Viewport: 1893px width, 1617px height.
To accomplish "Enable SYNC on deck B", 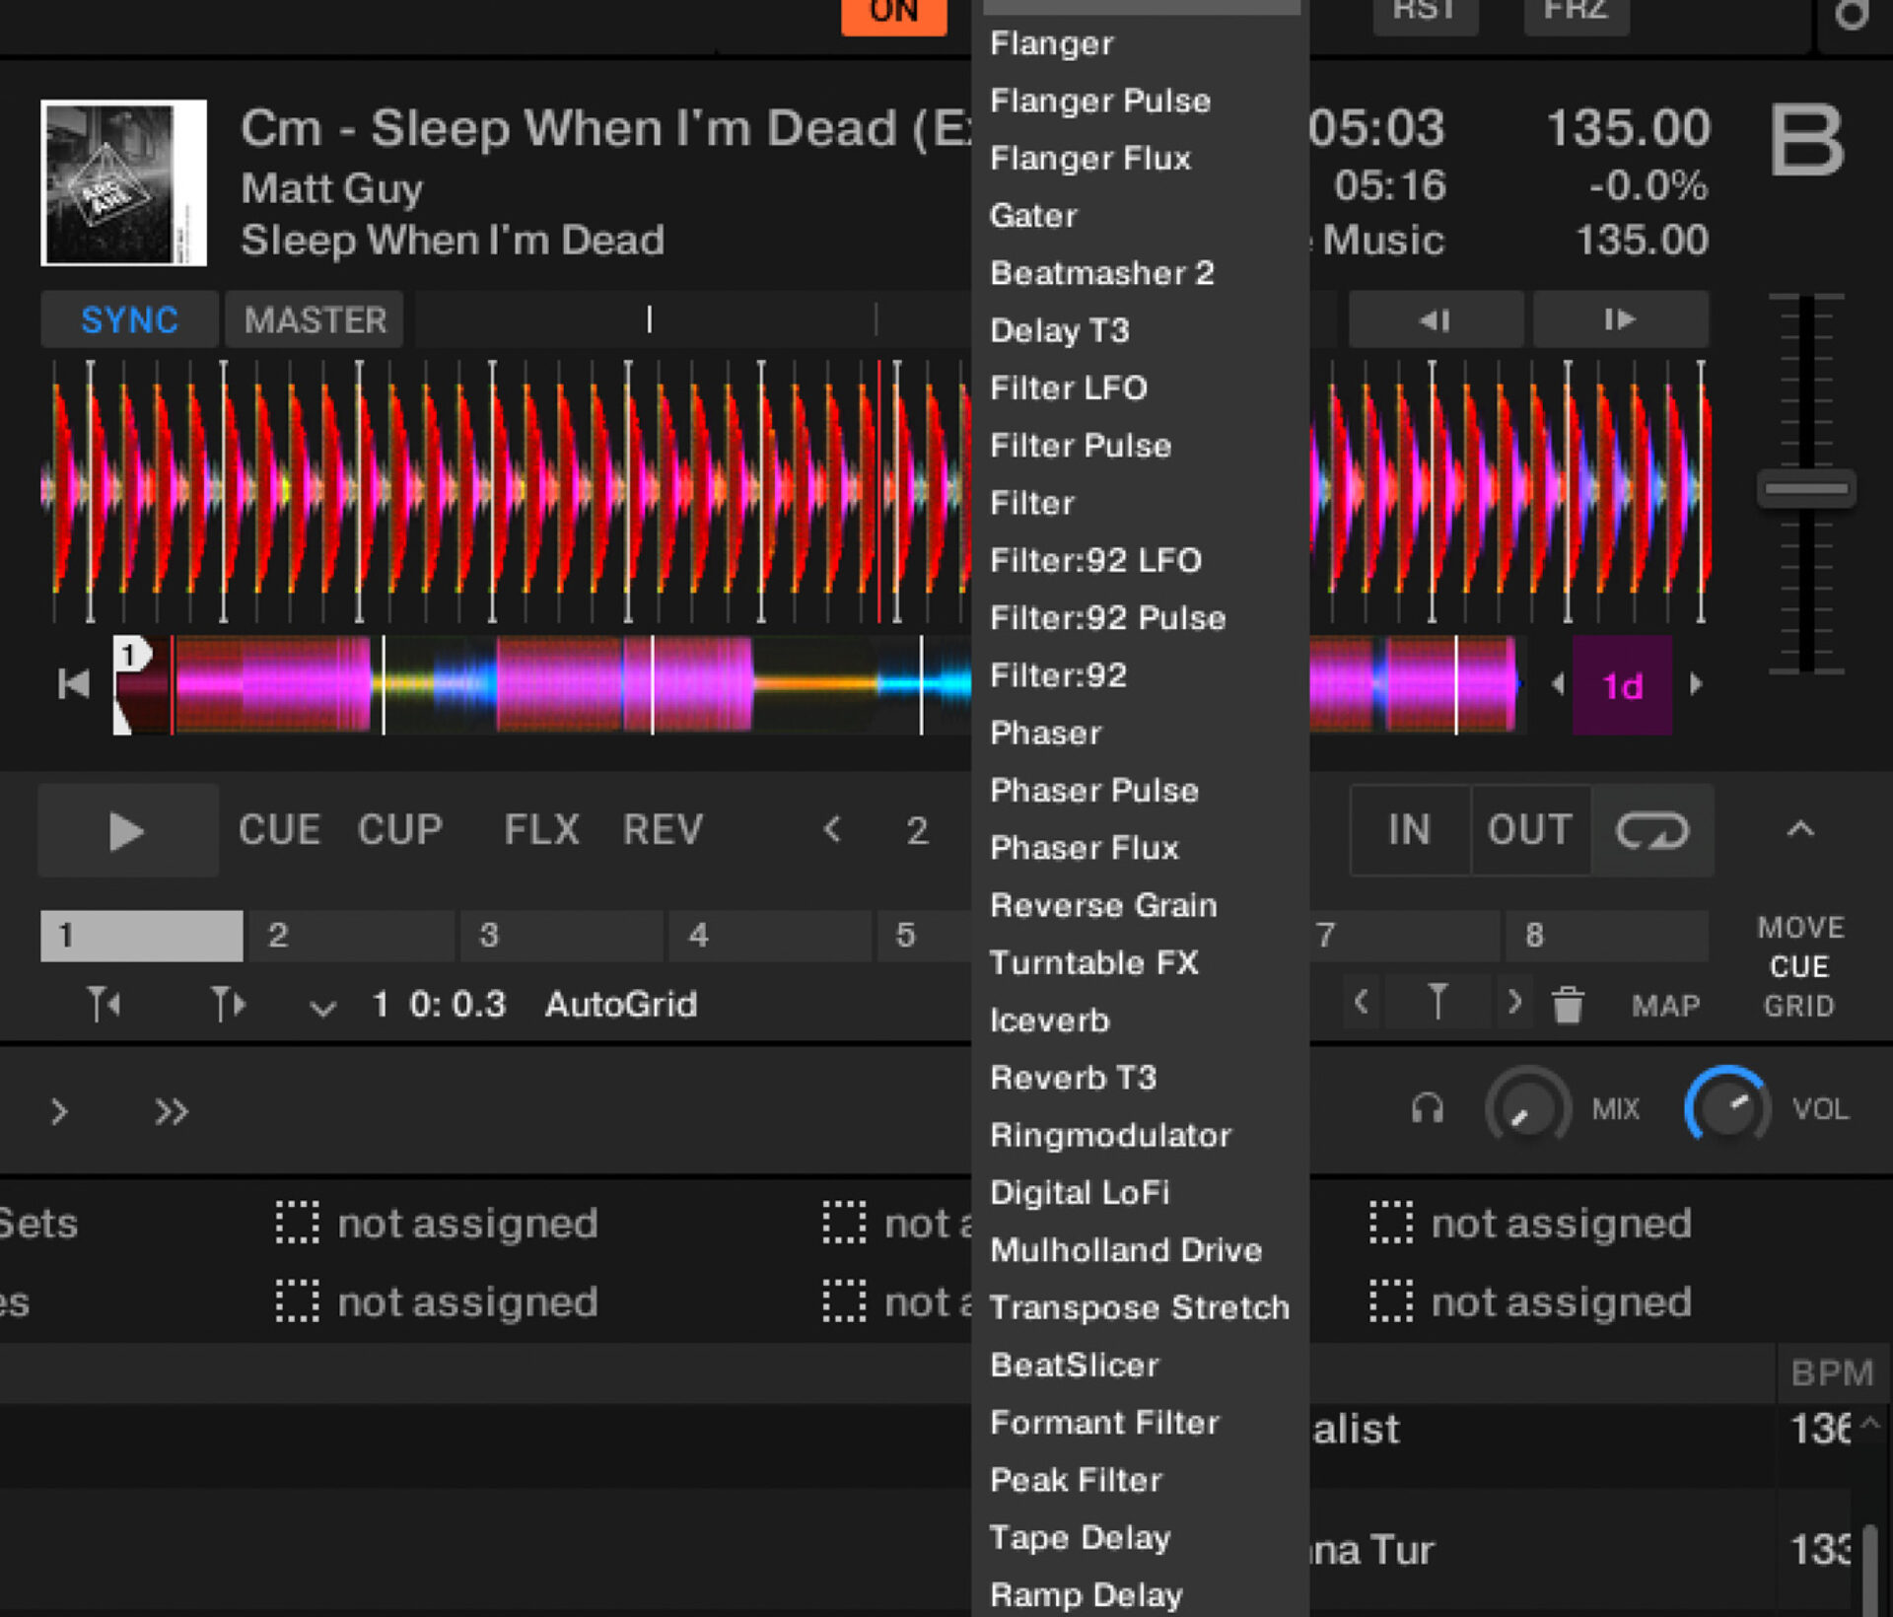I will click(129, 319).
